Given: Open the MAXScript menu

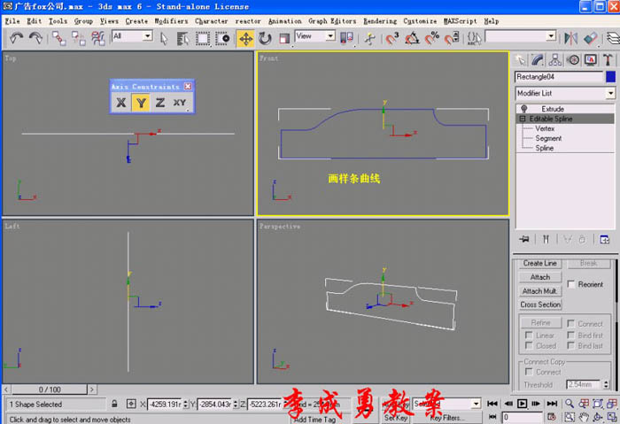Looking at the screenshot, I should 460,21.
